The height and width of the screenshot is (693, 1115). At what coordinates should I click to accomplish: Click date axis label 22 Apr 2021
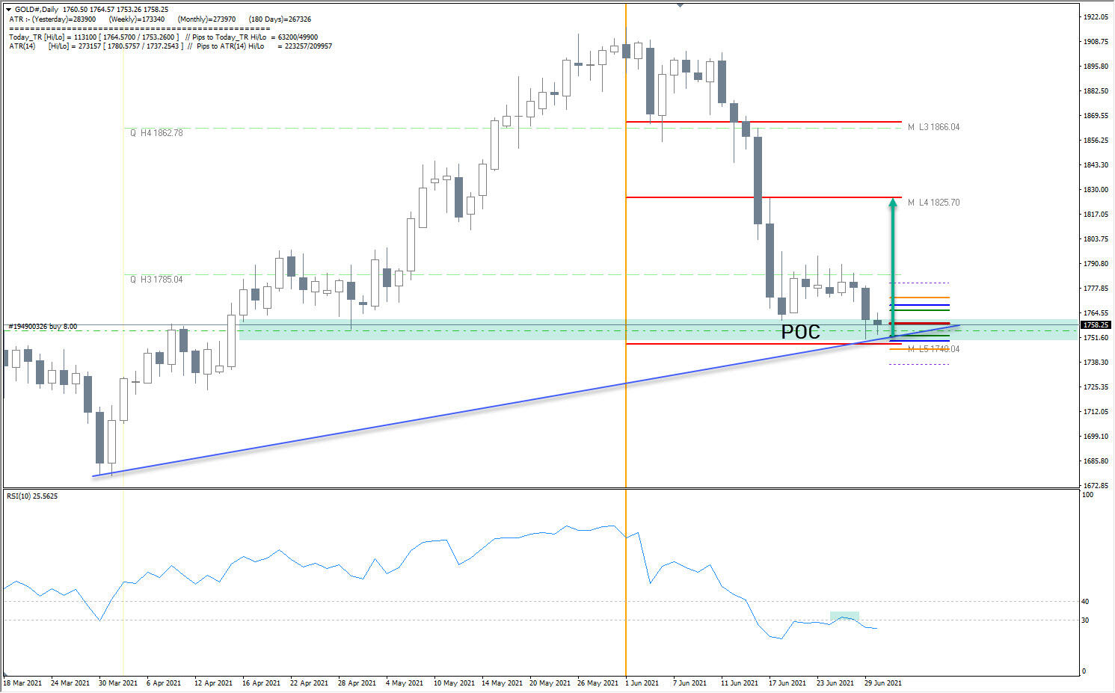click(x=309, y=683)
